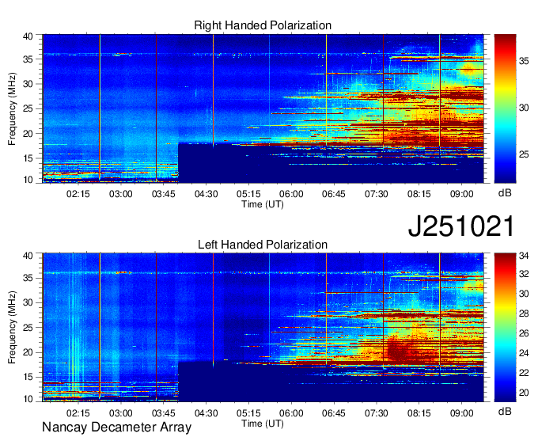Image resolution: width=538 pixels, height=437 pixels.
Task: Click the Left Handed Polarization plot title
Action: click(x=263, y=245)
